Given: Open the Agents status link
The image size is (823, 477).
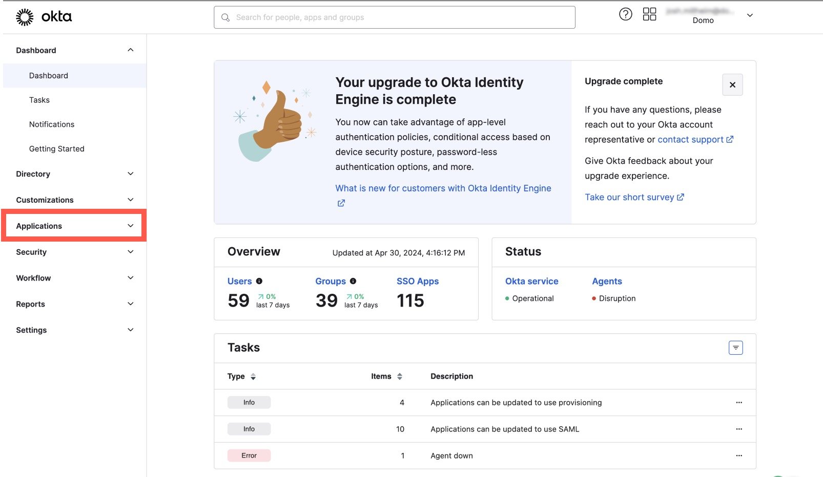Looking at the screenshot, I should pos(607,281).
